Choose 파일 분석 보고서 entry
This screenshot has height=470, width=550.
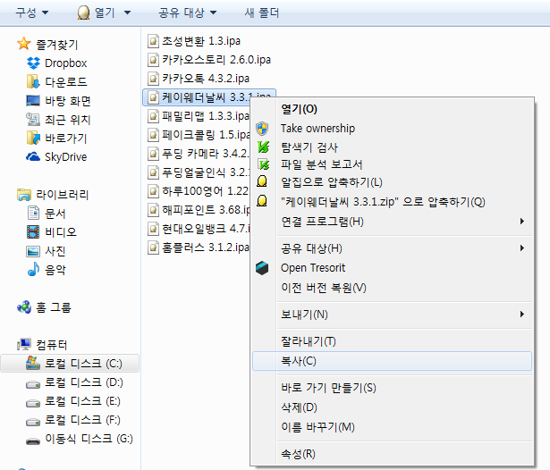coord(392,164)
